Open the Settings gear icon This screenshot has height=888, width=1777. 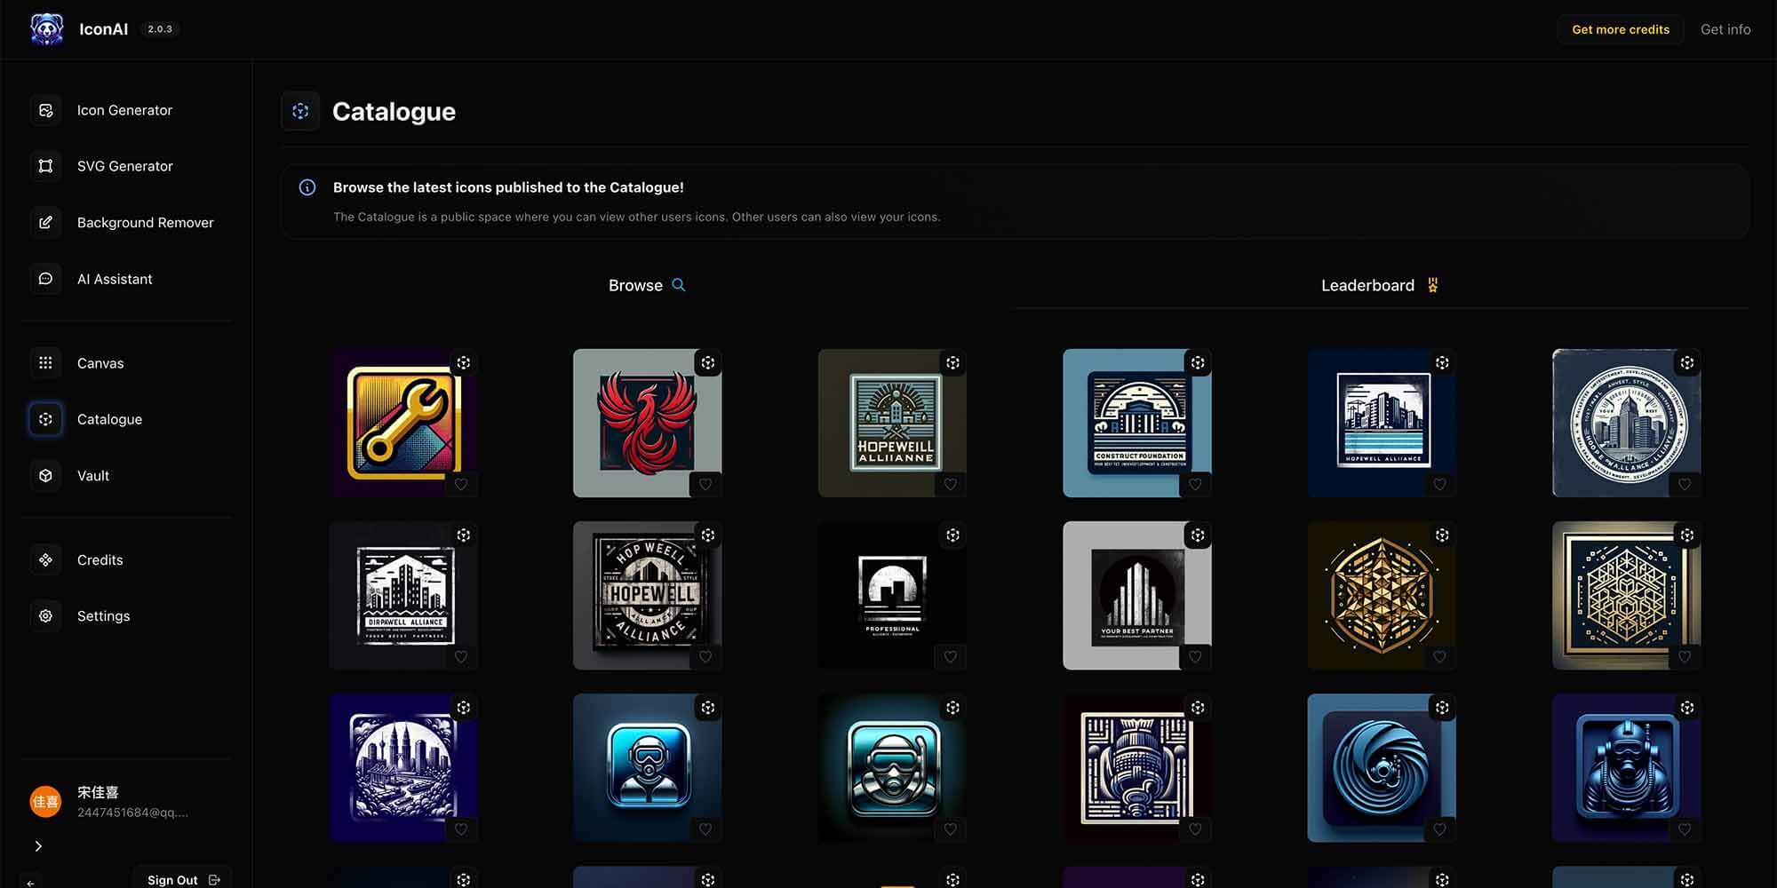click(45, 616)
